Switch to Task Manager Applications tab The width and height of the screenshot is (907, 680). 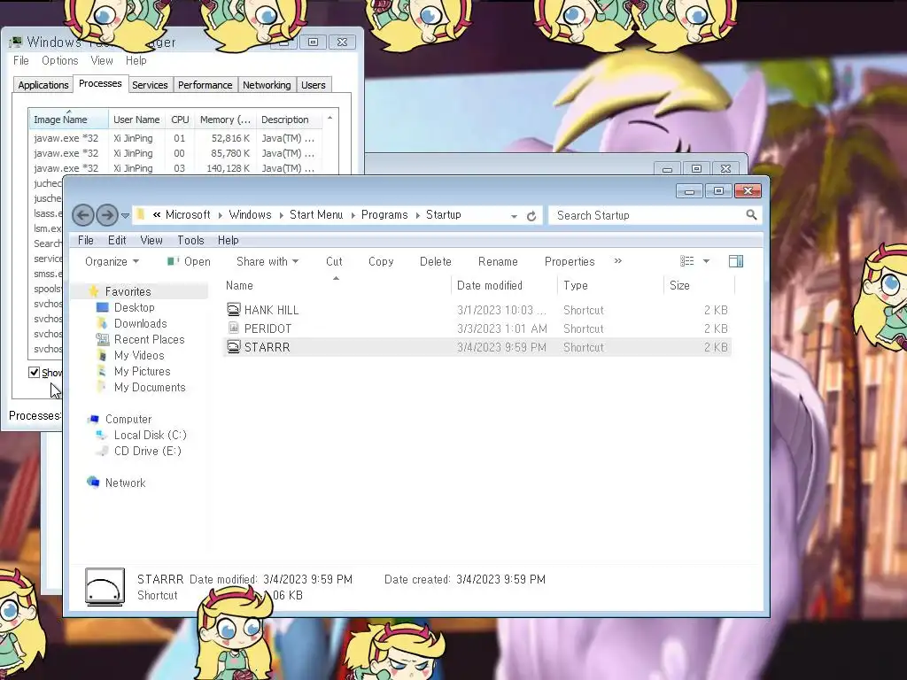tap(43, 85)
